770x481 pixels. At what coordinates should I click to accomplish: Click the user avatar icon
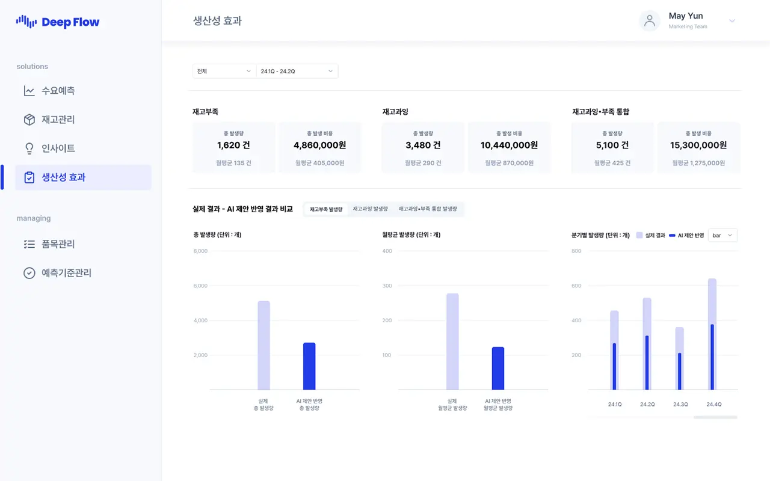pyautogui.click(x=650, y=21)
